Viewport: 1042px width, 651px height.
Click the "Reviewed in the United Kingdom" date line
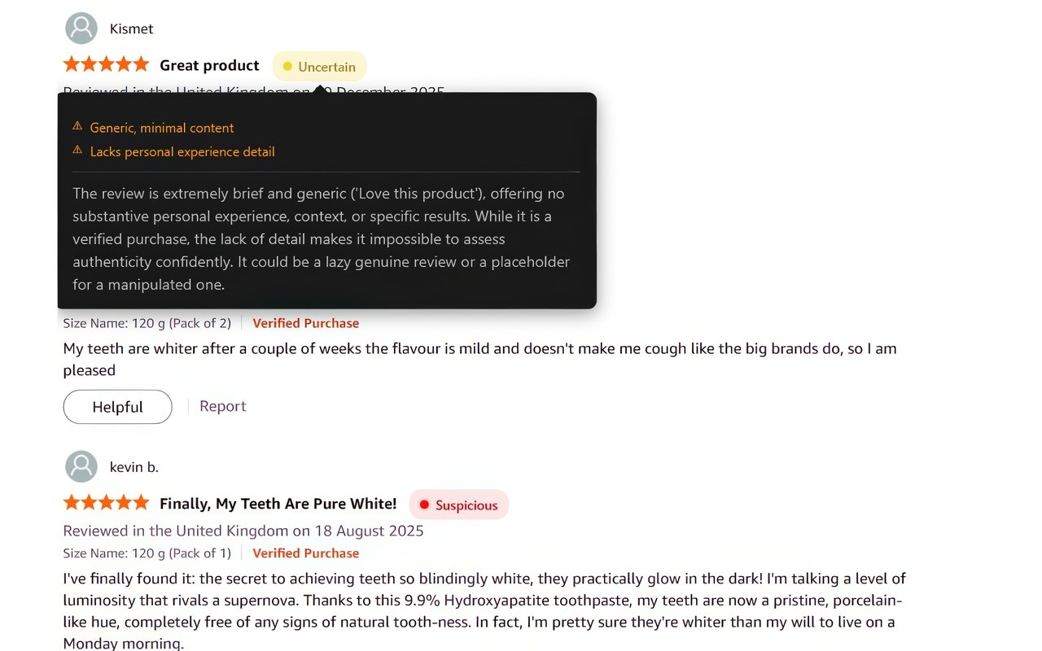point(243,531)
